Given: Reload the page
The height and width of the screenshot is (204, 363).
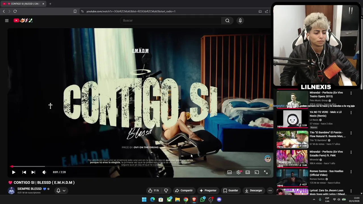Looking at the screenshot, I should (x=15, y=11).
